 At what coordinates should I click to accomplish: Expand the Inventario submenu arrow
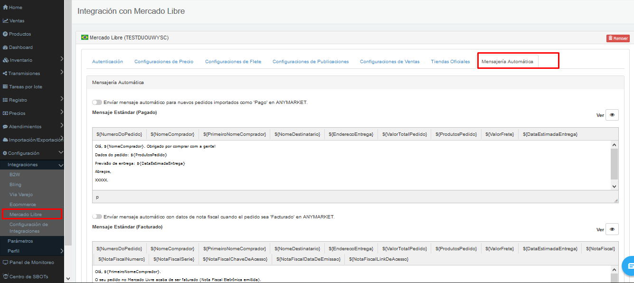coord(62,59)
